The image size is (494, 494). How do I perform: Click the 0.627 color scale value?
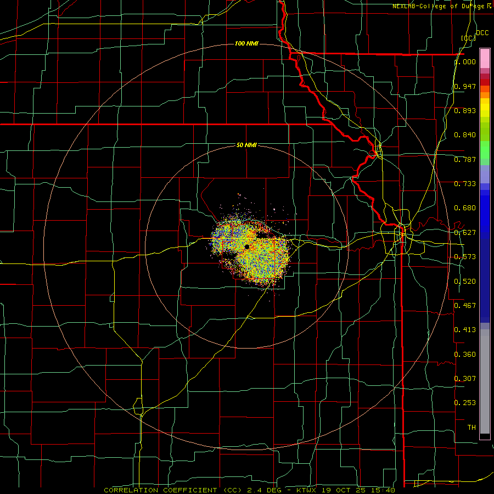coord(465,233)
